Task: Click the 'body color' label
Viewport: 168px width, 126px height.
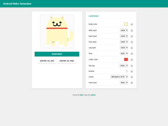Action: 93,24
